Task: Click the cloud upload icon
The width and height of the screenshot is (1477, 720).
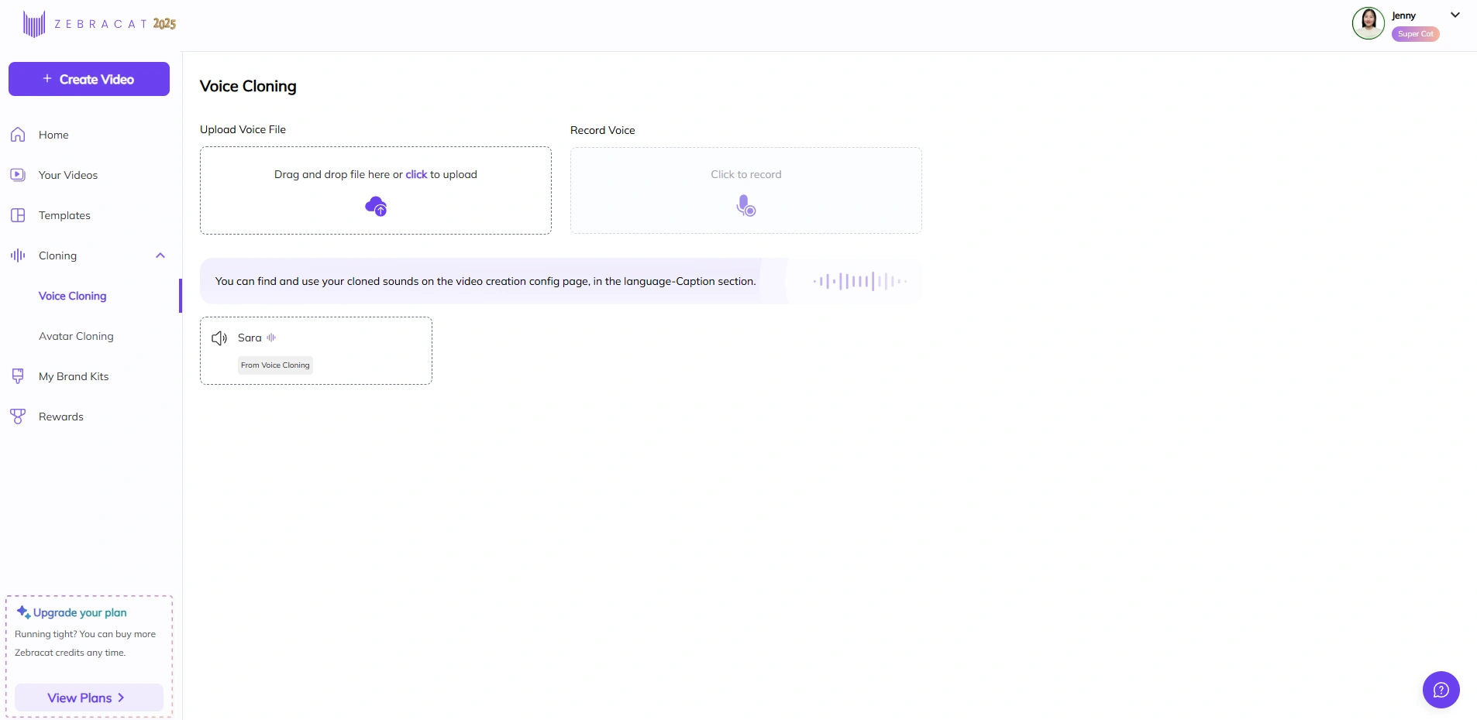Action: pyautogui.click(x=376, y=206)
